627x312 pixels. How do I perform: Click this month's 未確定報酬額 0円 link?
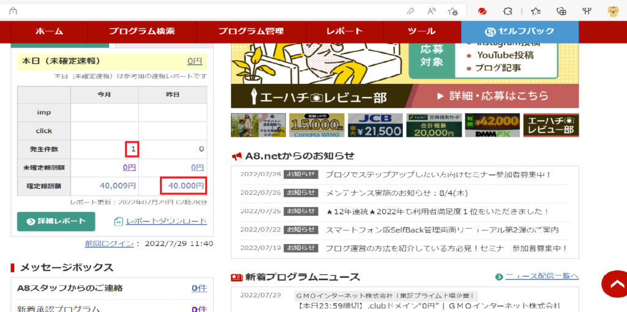click(129, 168)
